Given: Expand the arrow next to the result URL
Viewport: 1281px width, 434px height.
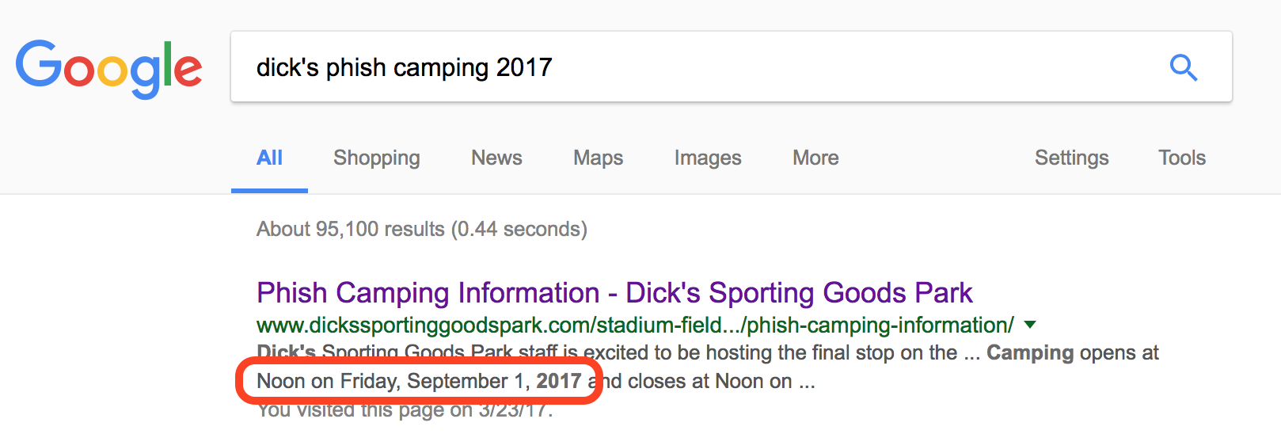Looking at the screenshot, I should point(1030,325).
